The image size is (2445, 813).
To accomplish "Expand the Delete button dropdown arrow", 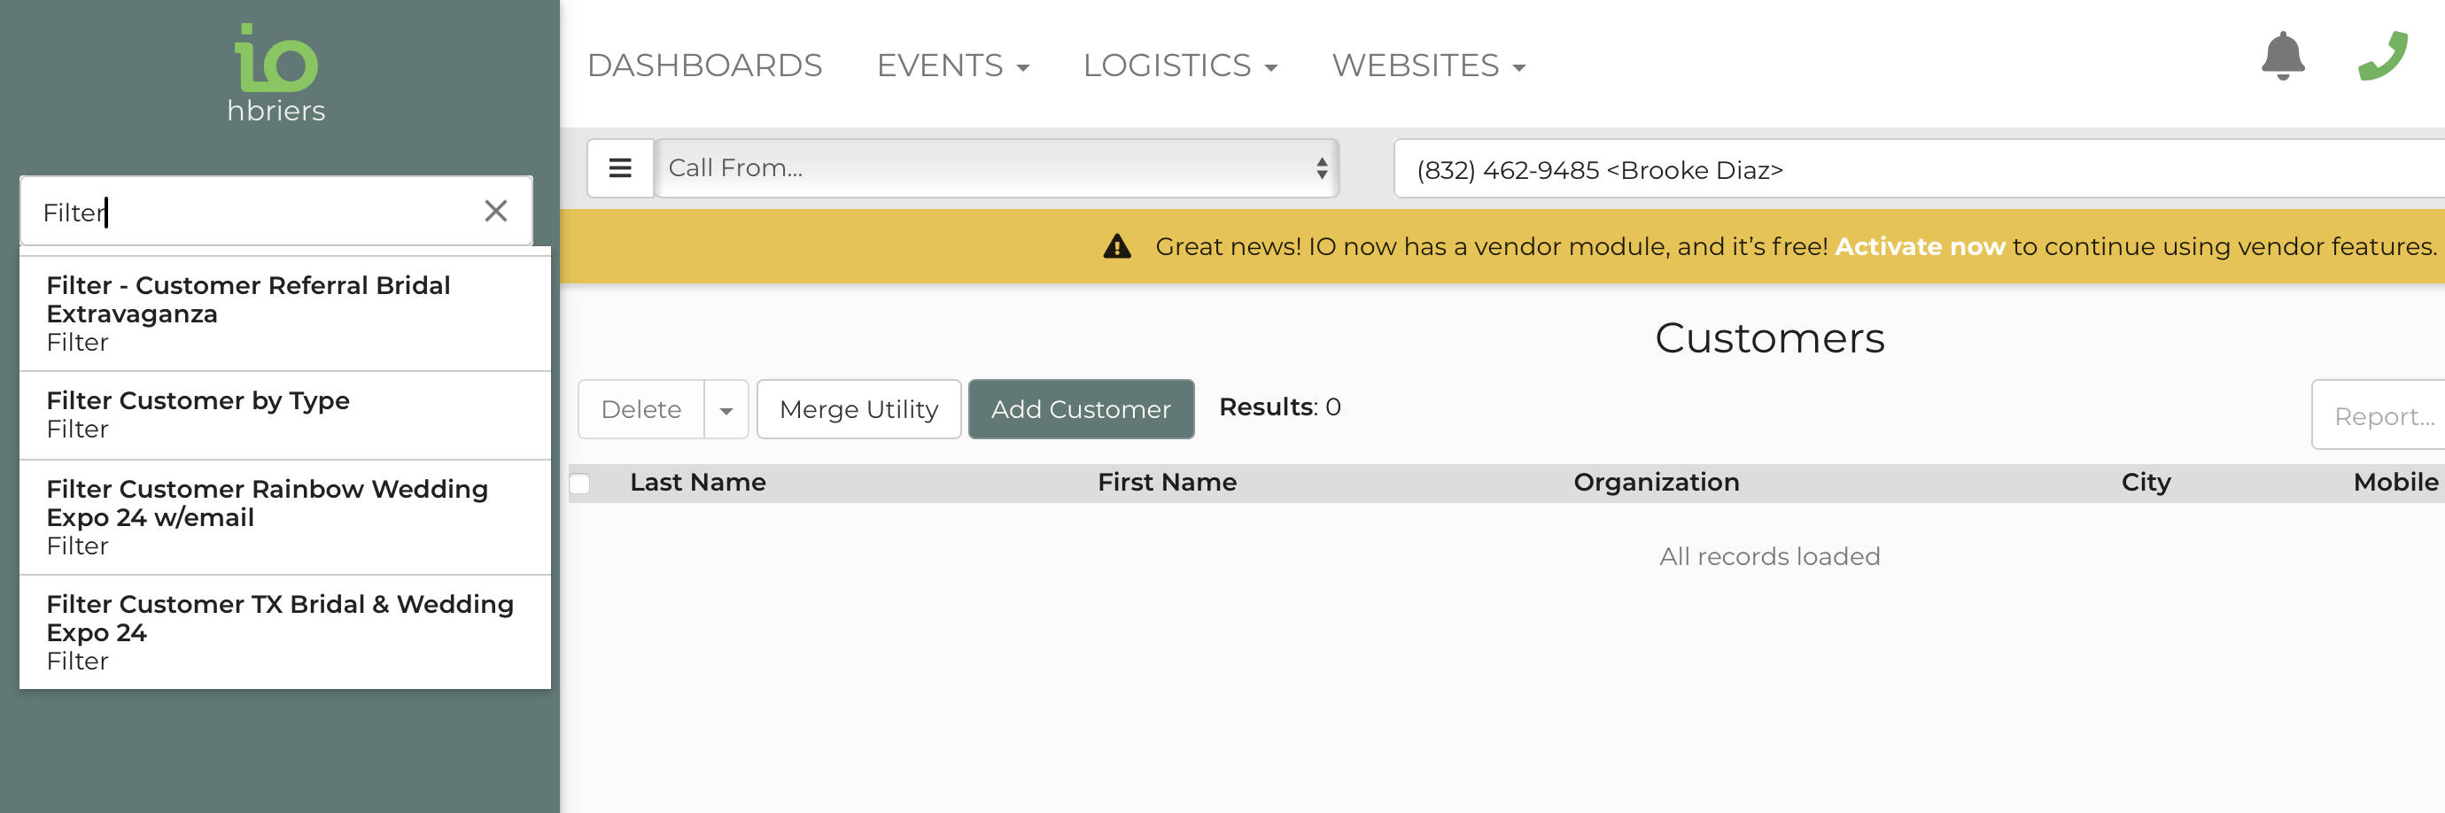I will click(x=726, y=410).
